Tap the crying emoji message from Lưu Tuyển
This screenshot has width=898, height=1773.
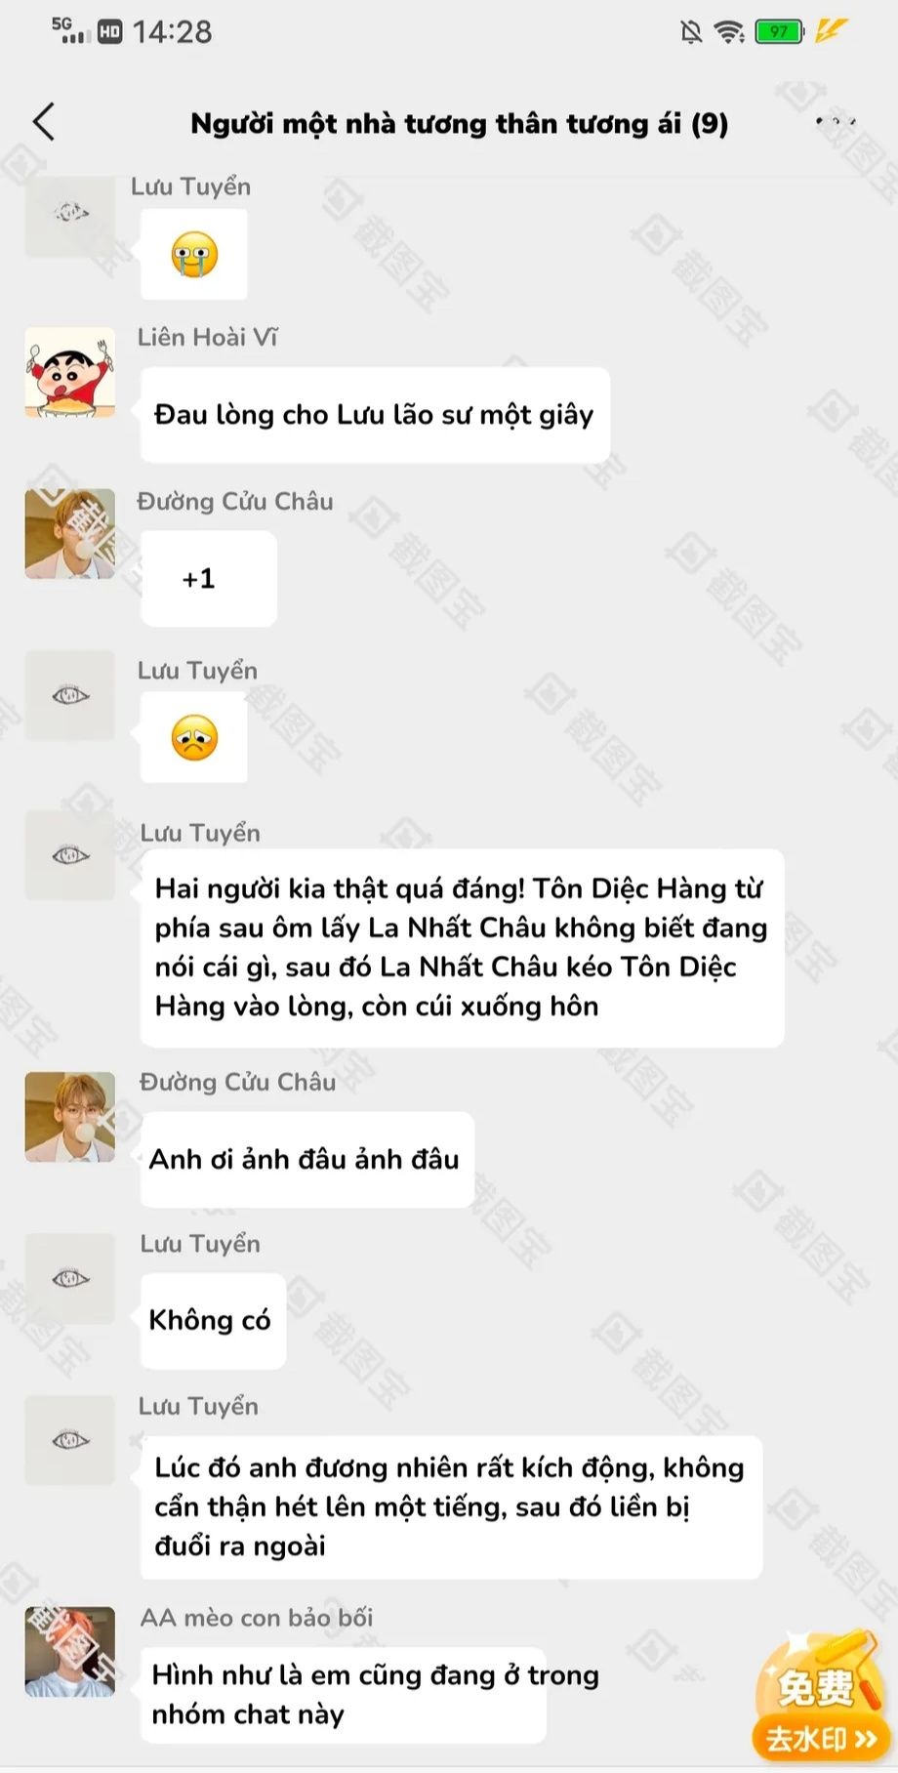point(193,255)
